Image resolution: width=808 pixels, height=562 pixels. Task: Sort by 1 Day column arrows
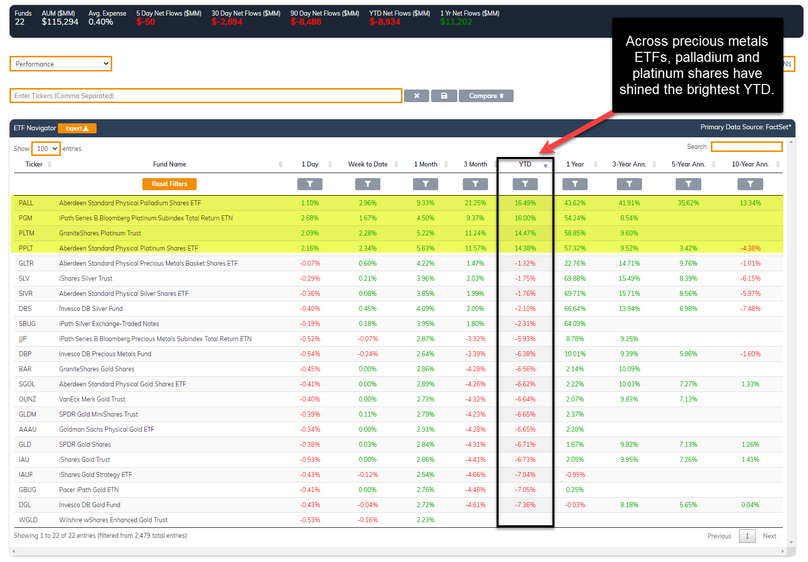330,165
